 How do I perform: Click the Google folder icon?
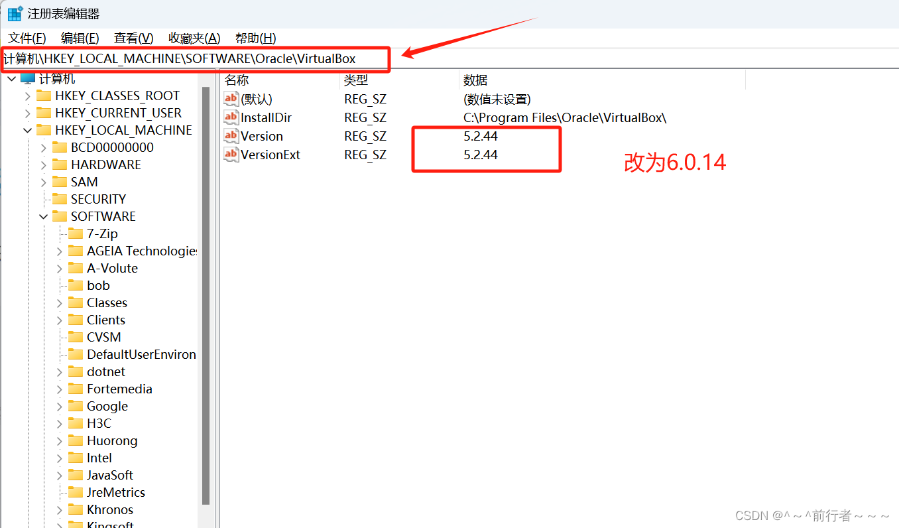[x=76, y=406]
